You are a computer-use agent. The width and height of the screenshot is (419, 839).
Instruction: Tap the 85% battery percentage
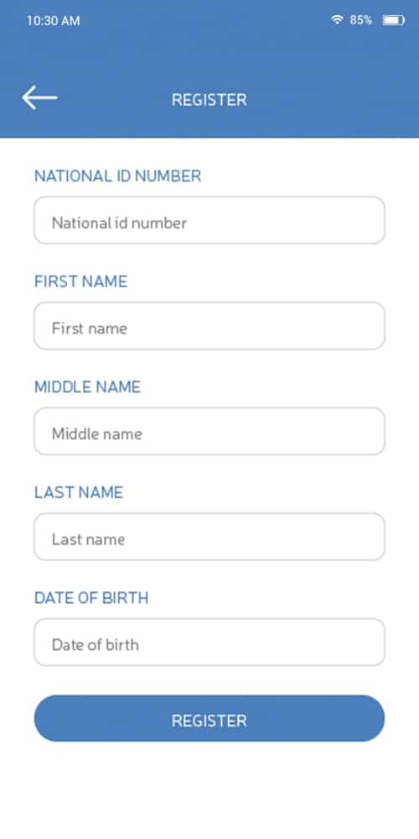[361, 20]
